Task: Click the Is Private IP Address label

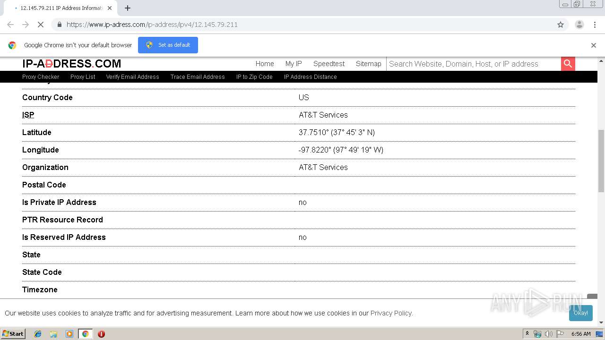Action: (x=59, y=202)
